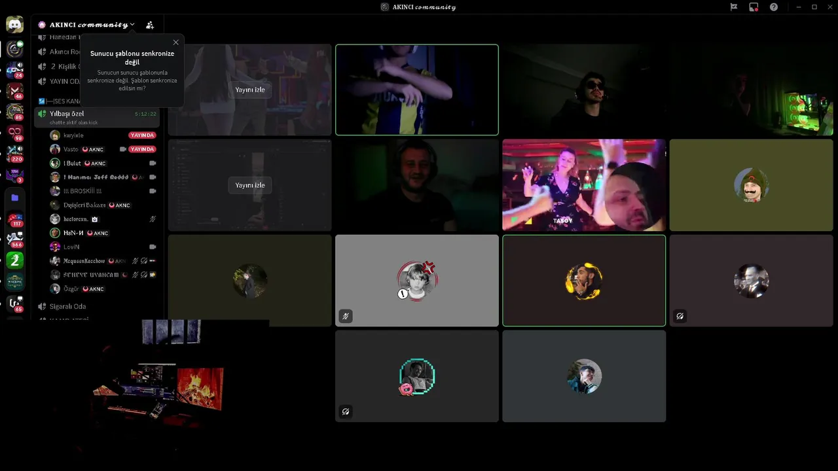Select the Yılbaşı özel voice channel
This screenshot has height=471, width=838.
[97, 117]
